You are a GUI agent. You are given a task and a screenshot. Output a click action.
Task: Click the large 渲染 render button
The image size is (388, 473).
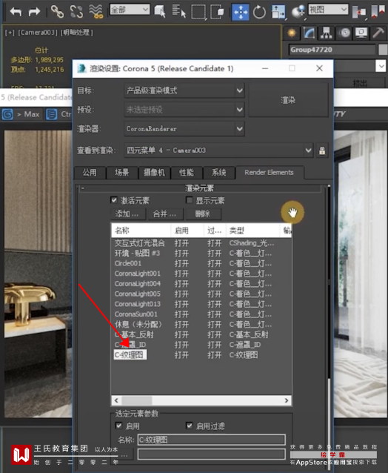click(288, 100)
